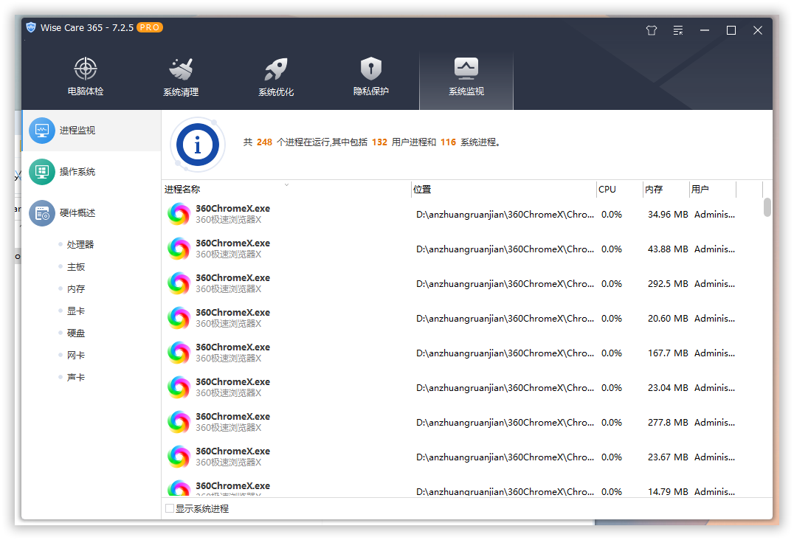Click 360ChromeX icon on 167.7 MB row
The image size is (794, 540).
click(179, 353)
